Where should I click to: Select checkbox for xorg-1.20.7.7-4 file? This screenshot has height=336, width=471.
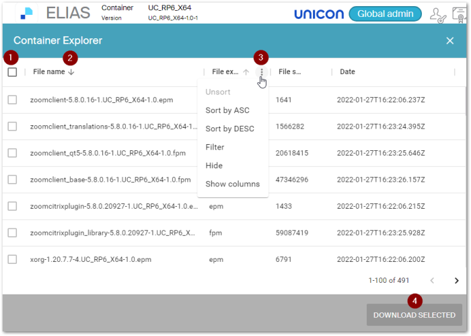[12, 259]
